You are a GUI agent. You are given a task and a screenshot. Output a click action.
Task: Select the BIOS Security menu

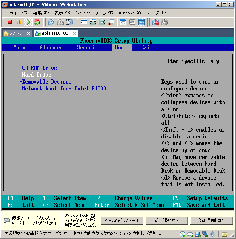click(89, 48)
